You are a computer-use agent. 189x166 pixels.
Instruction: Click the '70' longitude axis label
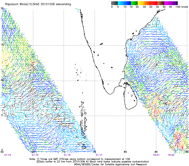(x=64, y=152)
